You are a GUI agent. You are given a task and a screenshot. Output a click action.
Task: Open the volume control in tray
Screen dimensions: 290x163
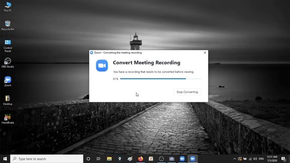point(255,159)
